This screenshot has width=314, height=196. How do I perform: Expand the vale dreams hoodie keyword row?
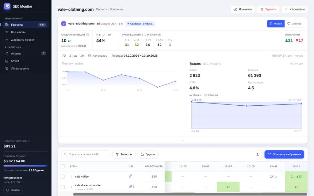coord(71,187)
